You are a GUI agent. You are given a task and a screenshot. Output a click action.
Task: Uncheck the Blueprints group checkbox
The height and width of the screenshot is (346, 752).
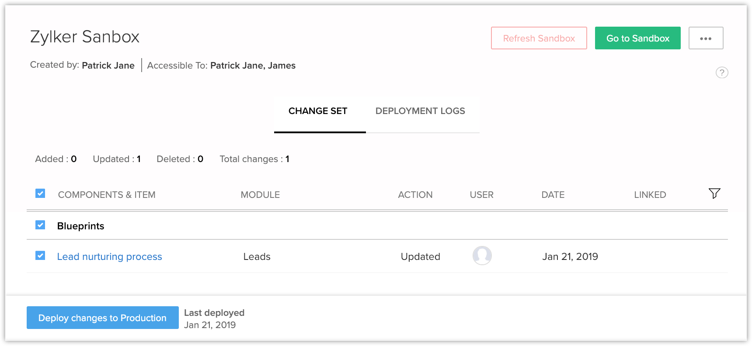(40, 225)
